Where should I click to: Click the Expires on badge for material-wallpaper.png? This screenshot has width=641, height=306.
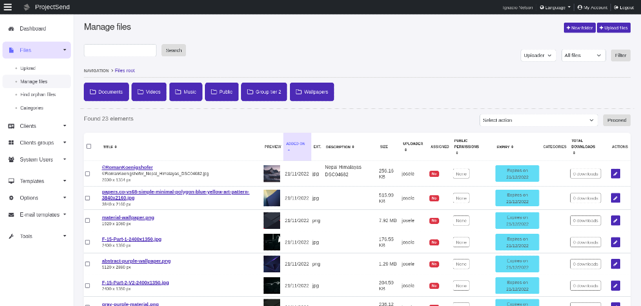point(517,220)
